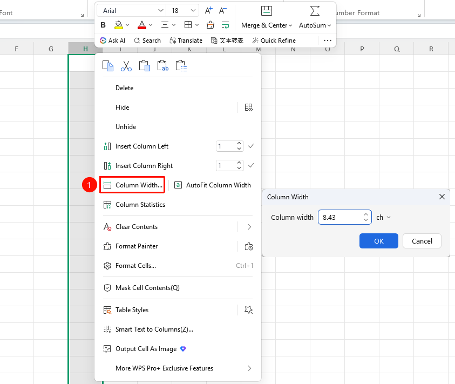Screen dimensions: 455x384
Task: Click the Wrap Text icon
Action: coord(225,25)
